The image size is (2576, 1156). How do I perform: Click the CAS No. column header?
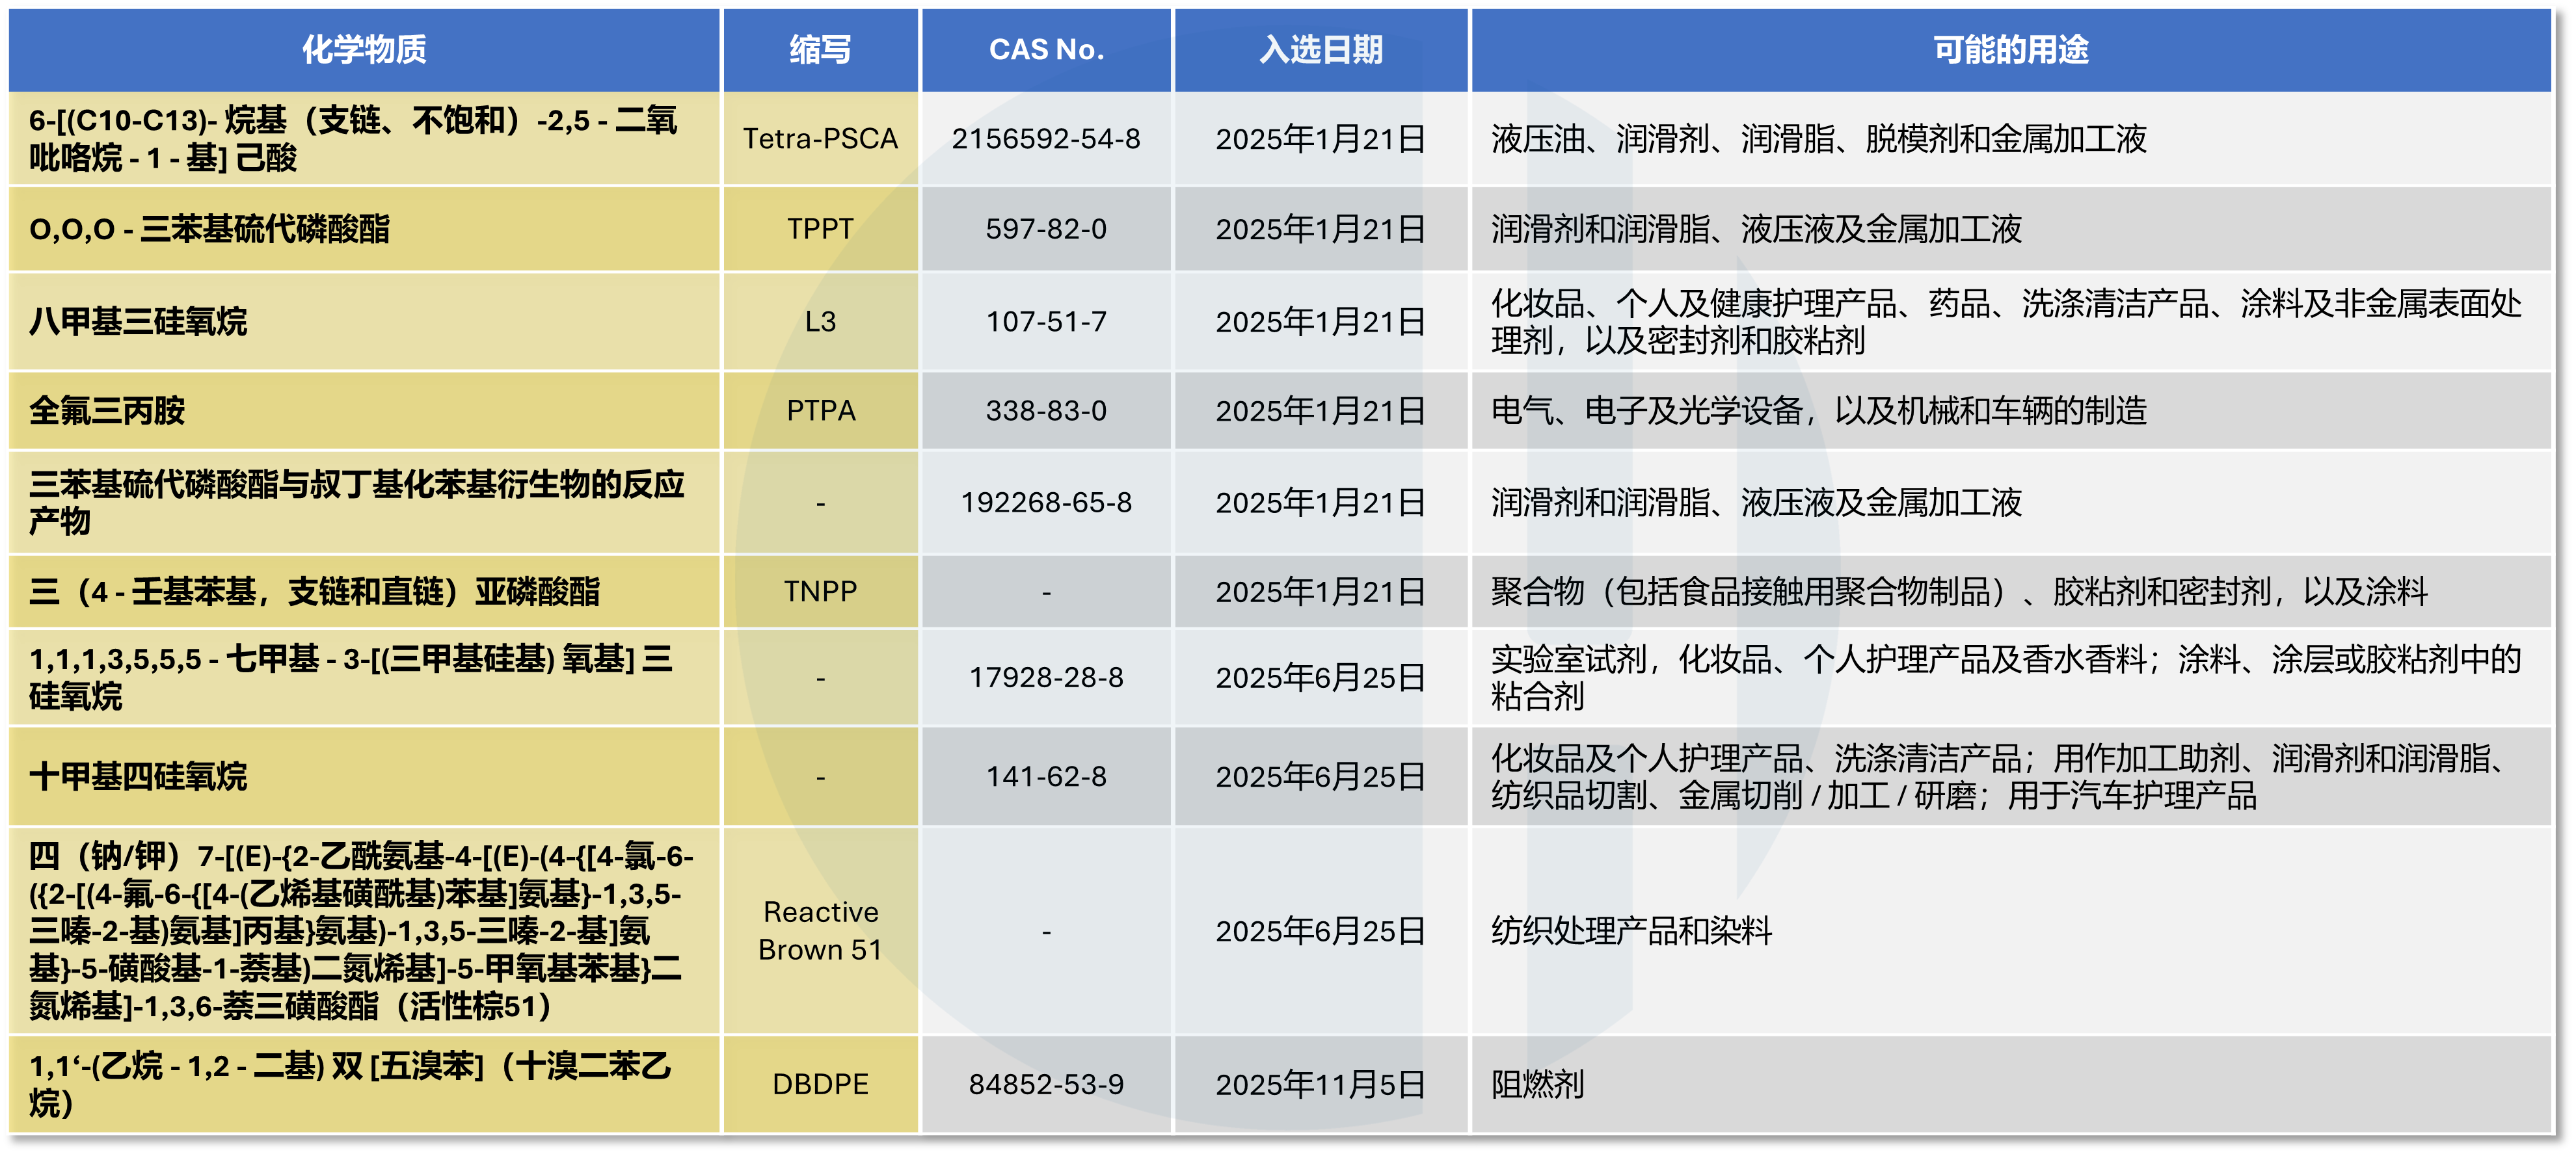[x=1046, y=49]
